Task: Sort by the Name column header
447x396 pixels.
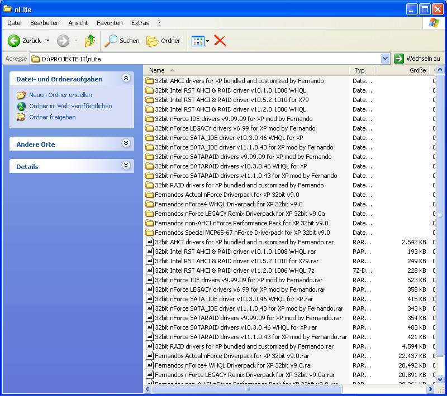Action: [246, 70]
